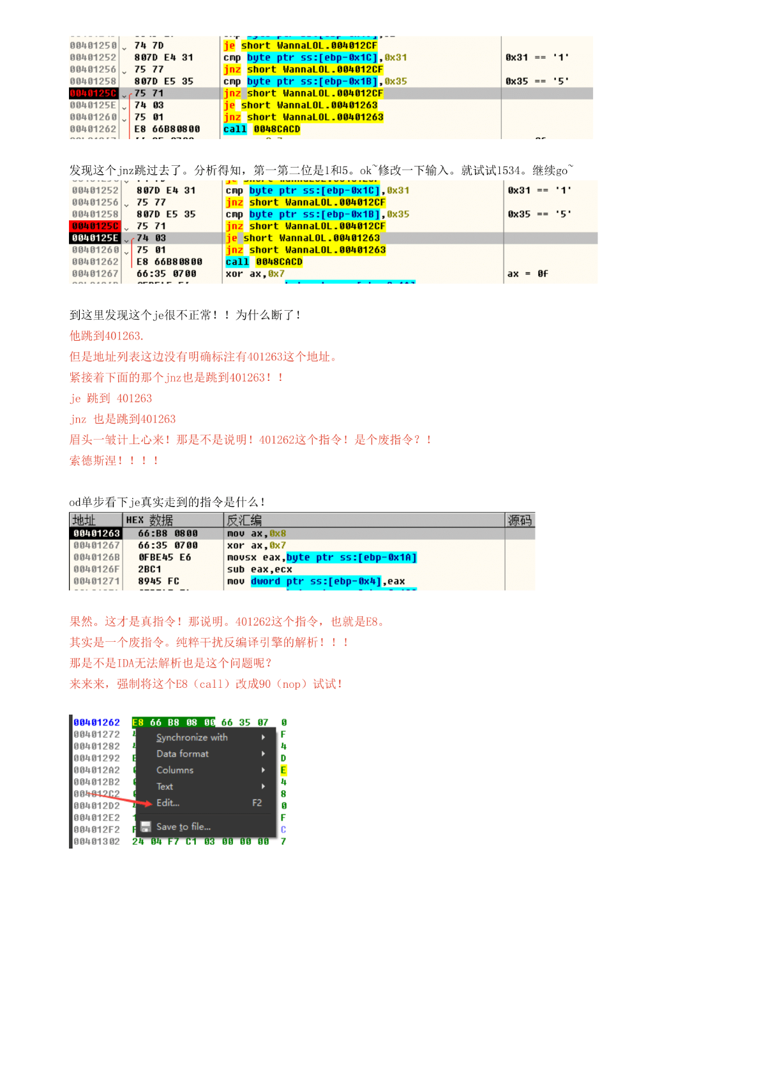Click the je short WannaLOL.004012CF instruction
Image resolution: width=766 pixels, height=1084 pixels.
(300, 45)
